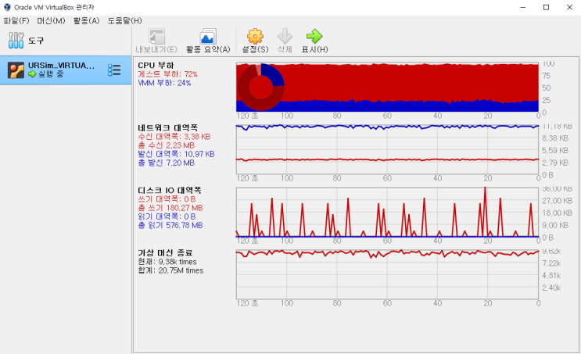Viewport: 581px width, 354px height.
Task: Click the disk IO bandwidth chart
Action: point(387,212)
